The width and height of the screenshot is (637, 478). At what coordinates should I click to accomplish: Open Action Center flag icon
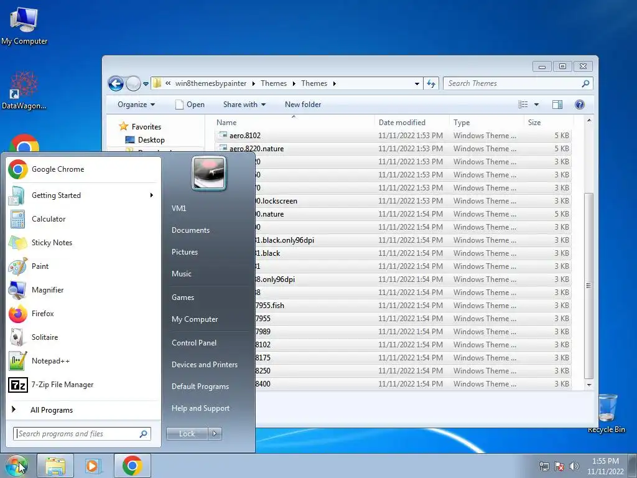point(559,466)
